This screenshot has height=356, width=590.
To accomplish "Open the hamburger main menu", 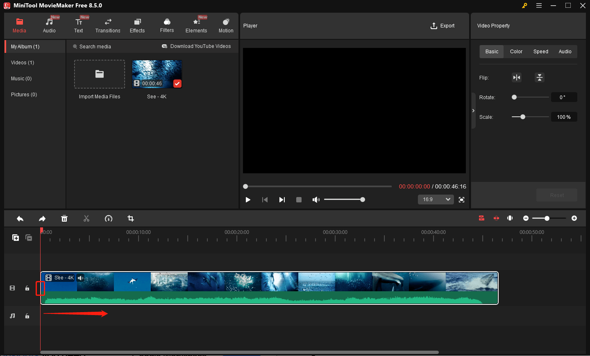I will point(539,6).
